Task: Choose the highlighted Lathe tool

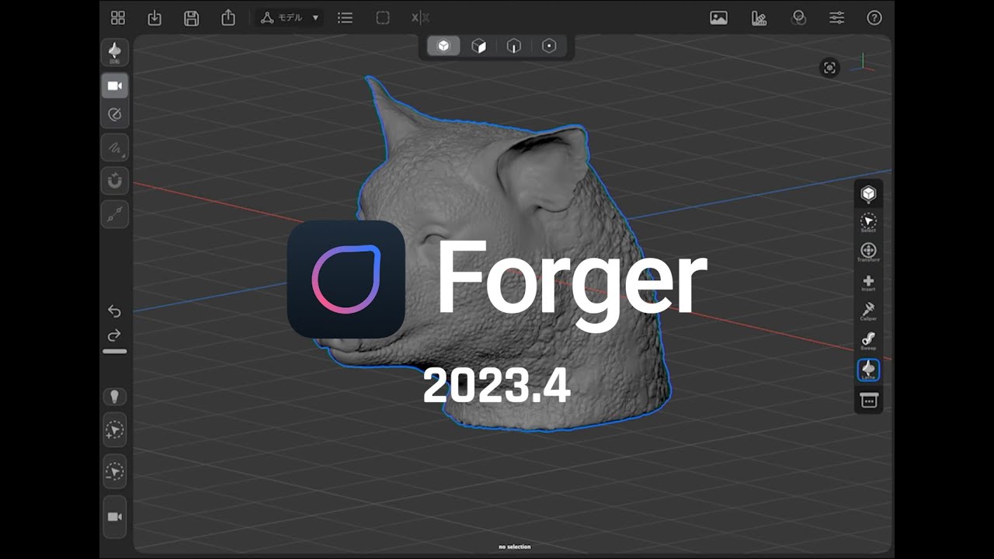Action: 868,370
